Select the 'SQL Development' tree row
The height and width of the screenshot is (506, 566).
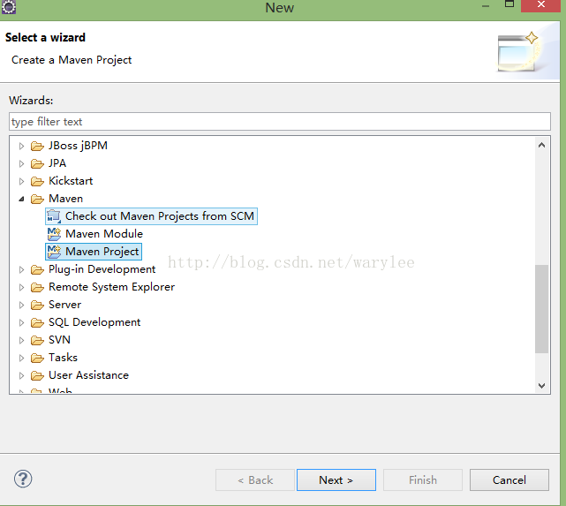tap(94, 322)
